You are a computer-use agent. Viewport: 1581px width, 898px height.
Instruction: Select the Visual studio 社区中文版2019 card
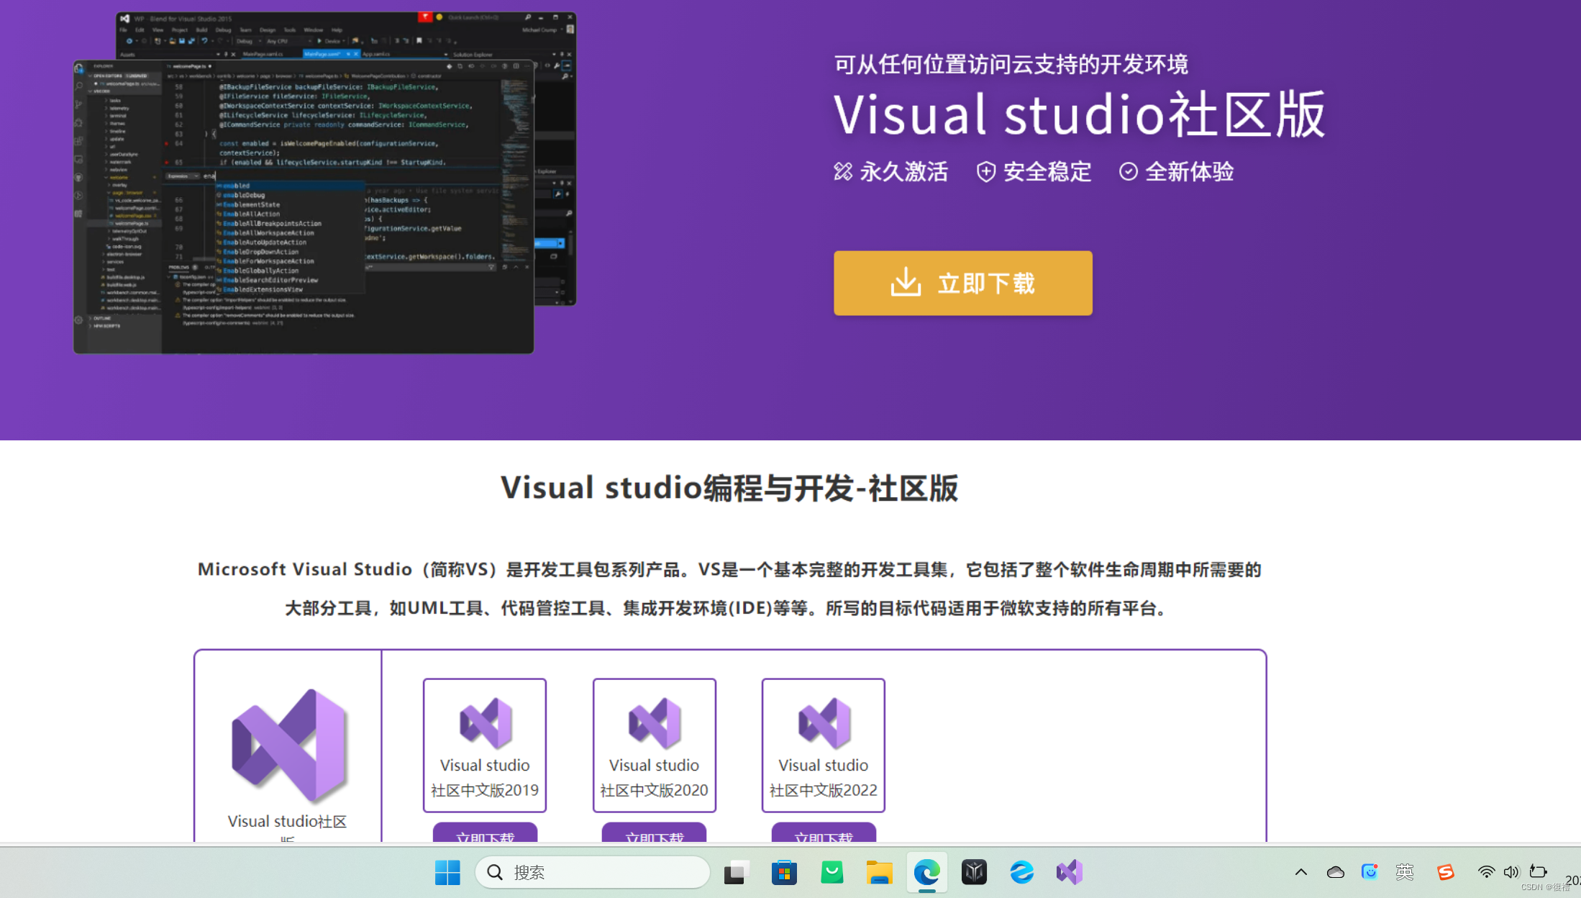[x=484, y=745]
